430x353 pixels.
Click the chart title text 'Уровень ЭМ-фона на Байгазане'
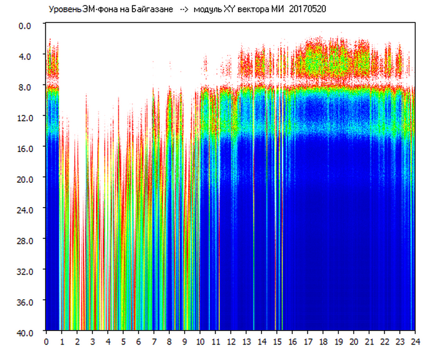coord(111,9)
